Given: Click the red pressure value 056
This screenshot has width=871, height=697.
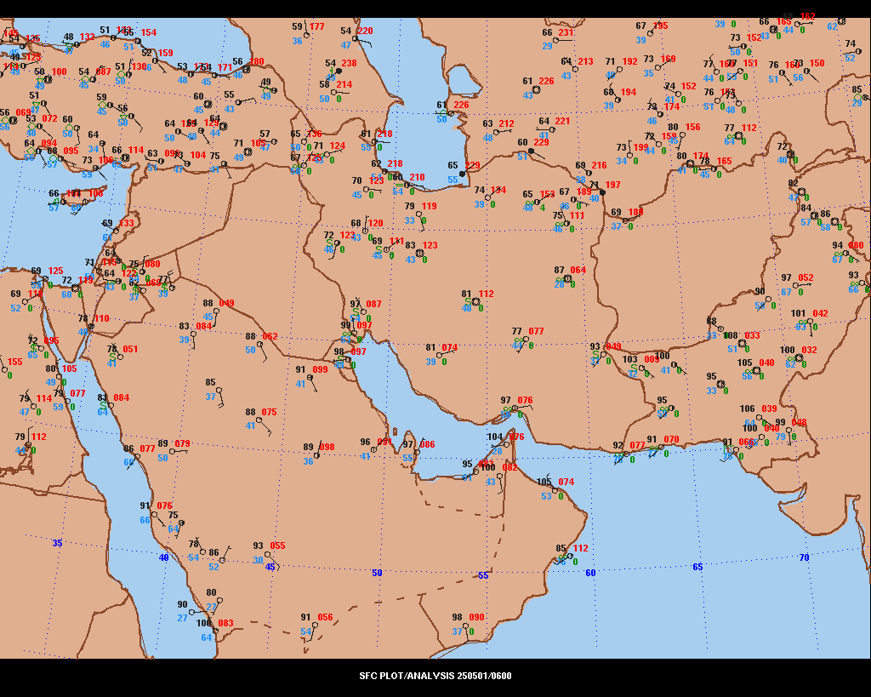Looking at the screenshot, I should (326, 618).
